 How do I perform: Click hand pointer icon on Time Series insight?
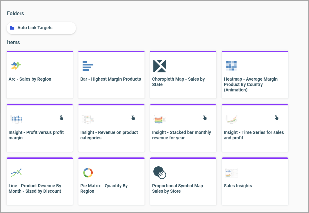tap(277, 118)
